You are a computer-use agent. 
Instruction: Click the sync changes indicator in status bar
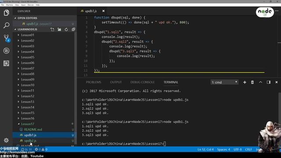click(26, 149)
